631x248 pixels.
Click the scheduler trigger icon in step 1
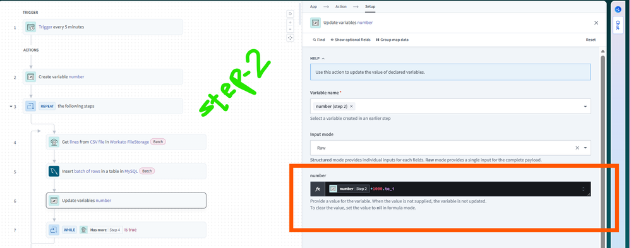30,27
